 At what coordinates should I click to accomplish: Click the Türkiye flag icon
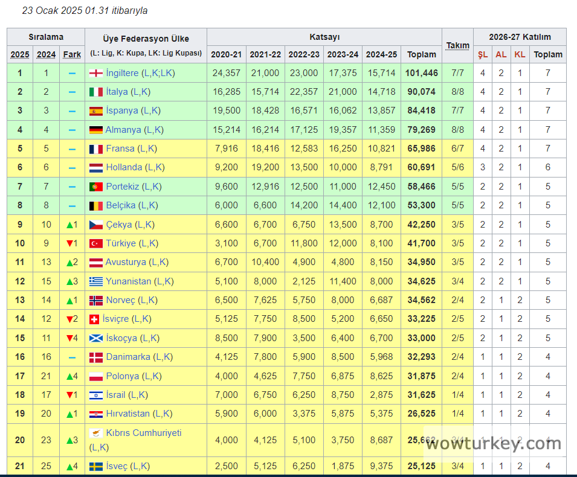click(95, 243)
